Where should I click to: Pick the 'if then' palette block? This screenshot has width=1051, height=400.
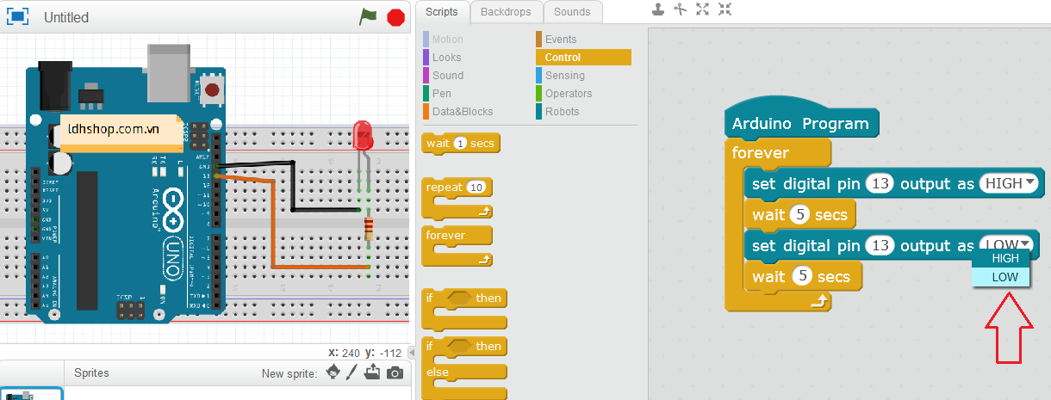coord(463,309)
